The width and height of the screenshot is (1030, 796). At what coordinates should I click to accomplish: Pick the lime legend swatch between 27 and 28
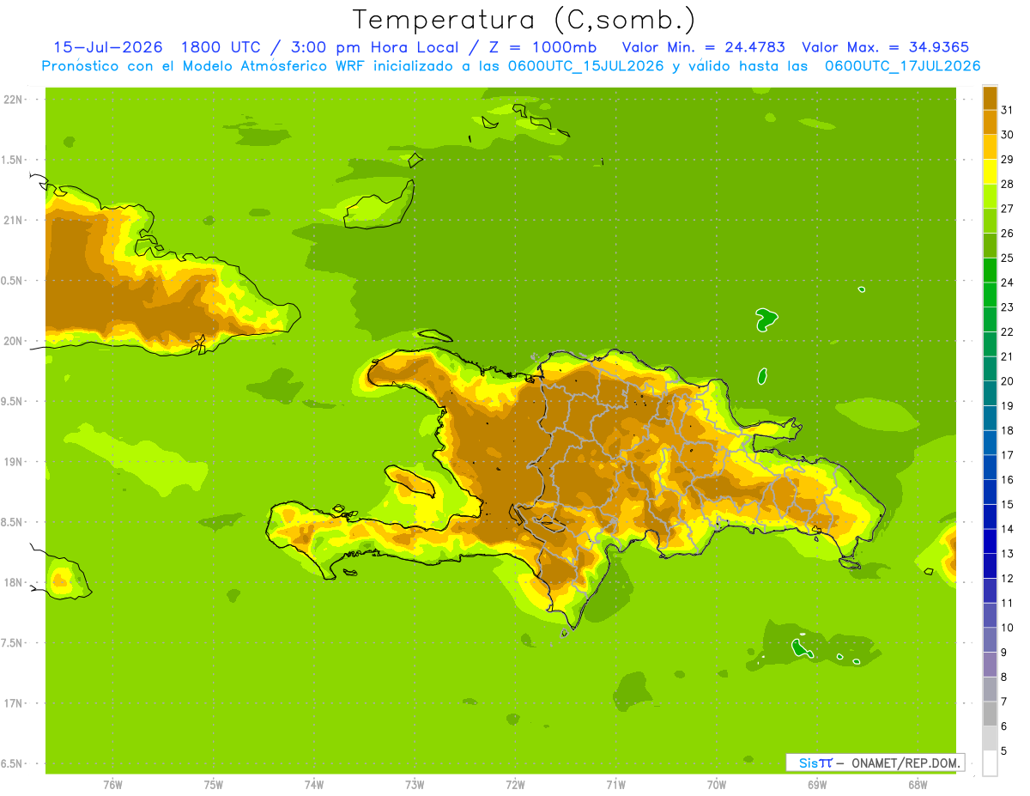pos(990,195)
